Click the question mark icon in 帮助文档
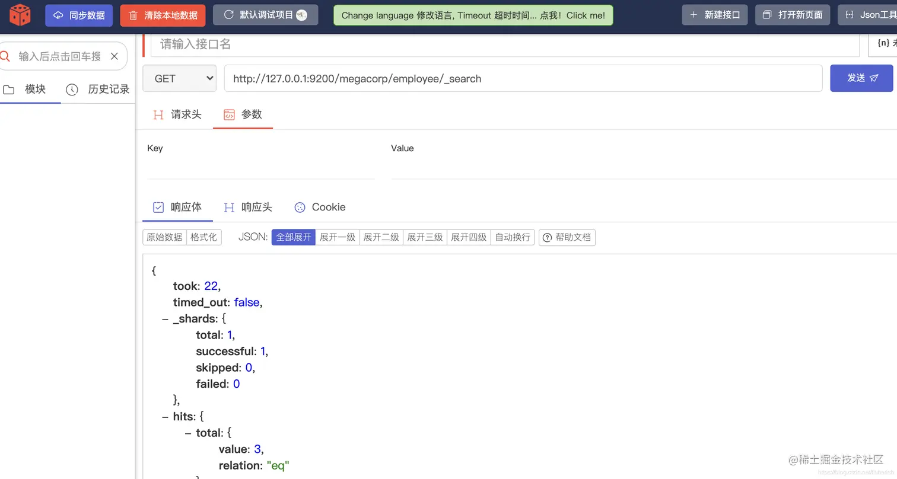The height and width of the screenshot is (479, 897). pos(547,238)
